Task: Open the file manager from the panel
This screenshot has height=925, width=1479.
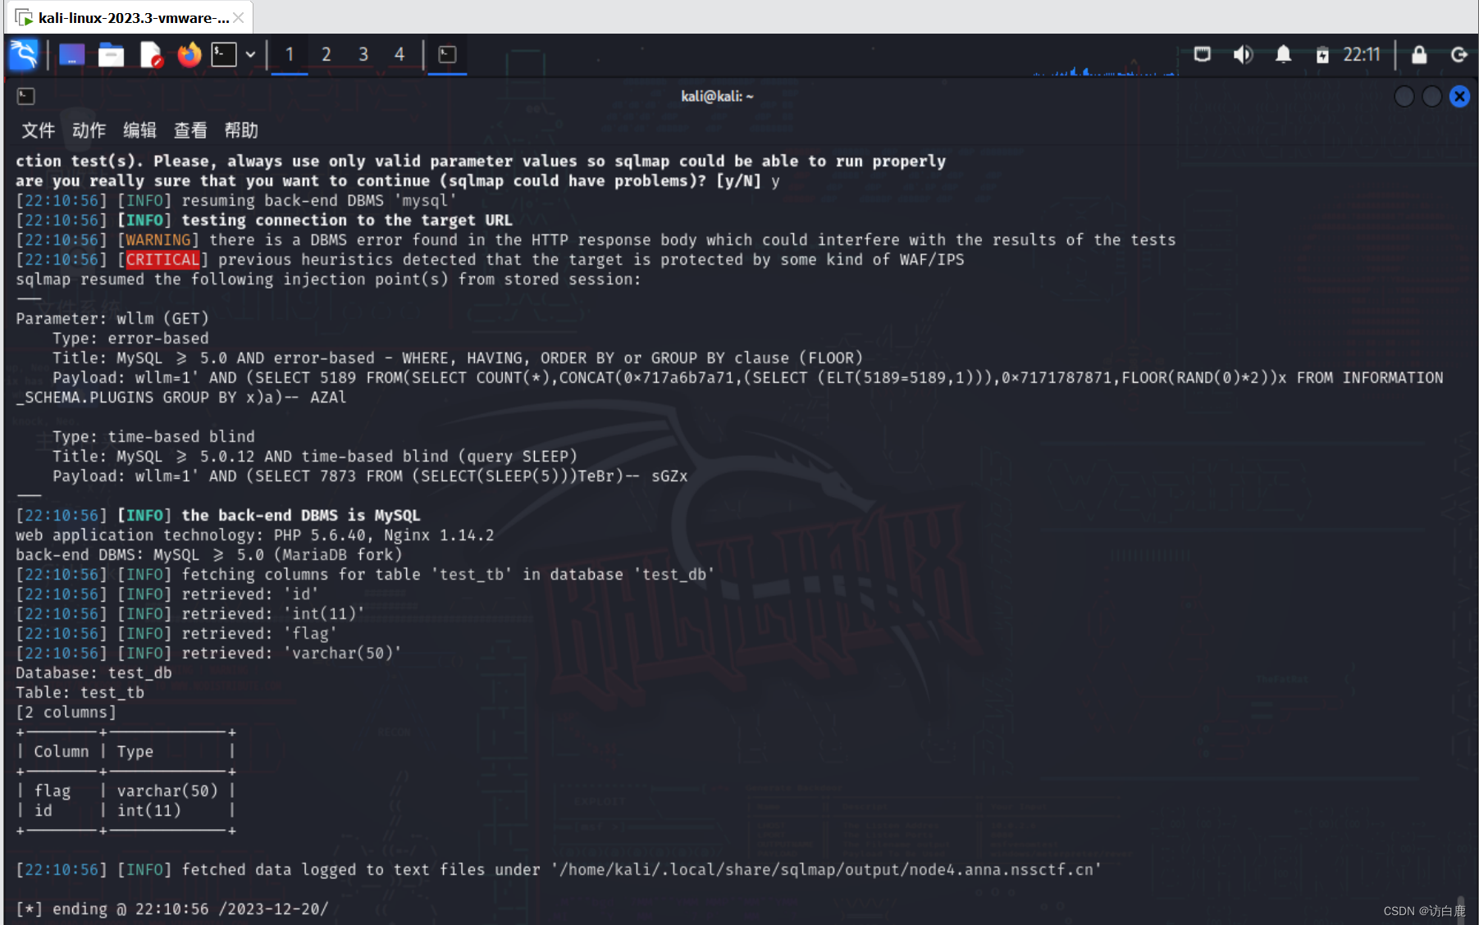Action: [x=111, y=55]
